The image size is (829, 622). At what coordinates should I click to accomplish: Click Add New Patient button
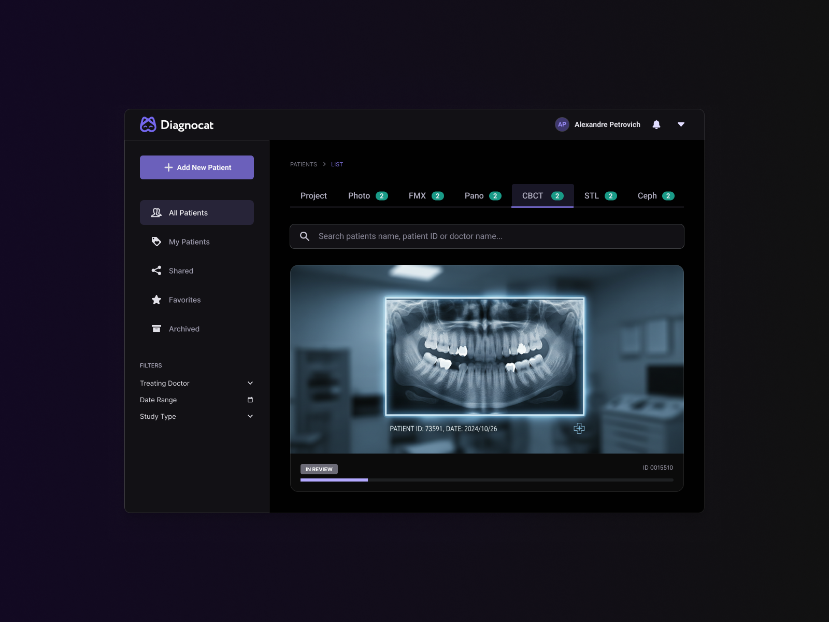197,167
